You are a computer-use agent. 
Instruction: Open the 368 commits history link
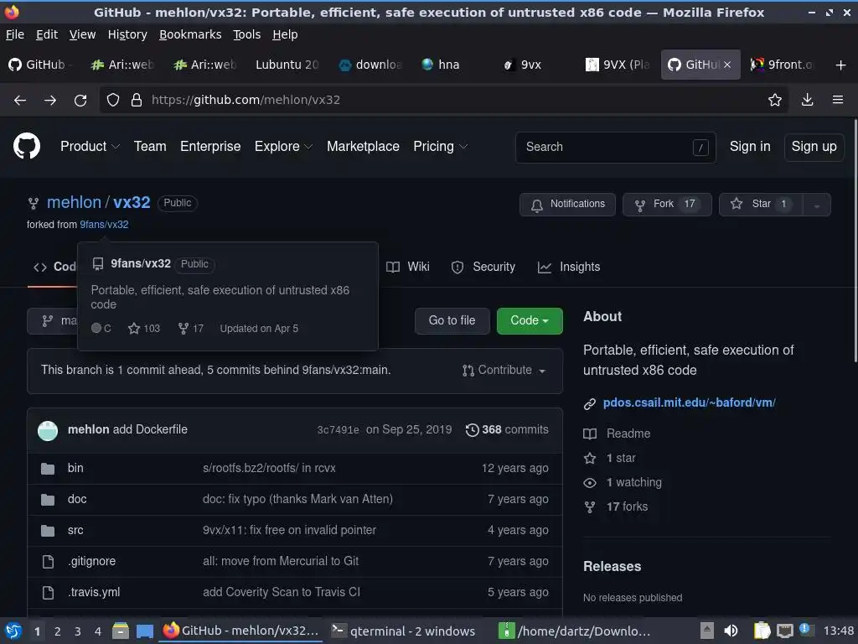tap(507, 430)
